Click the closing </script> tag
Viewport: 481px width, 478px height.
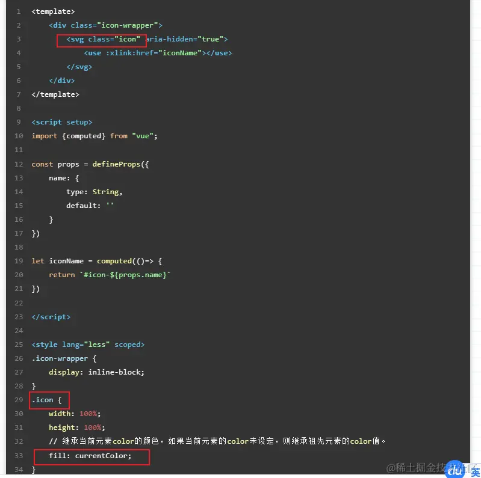click(x=51, y=317)
